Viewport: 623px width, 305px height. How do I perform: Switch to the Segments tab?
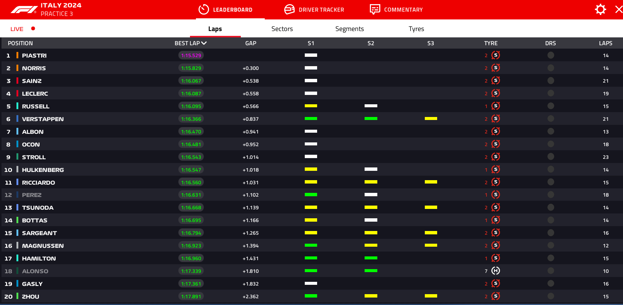(350, 29)
